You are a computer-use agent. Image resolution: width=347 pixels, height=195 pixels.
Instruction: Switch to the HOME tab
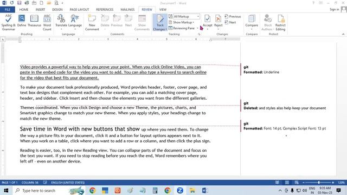[x=24, y=10]
